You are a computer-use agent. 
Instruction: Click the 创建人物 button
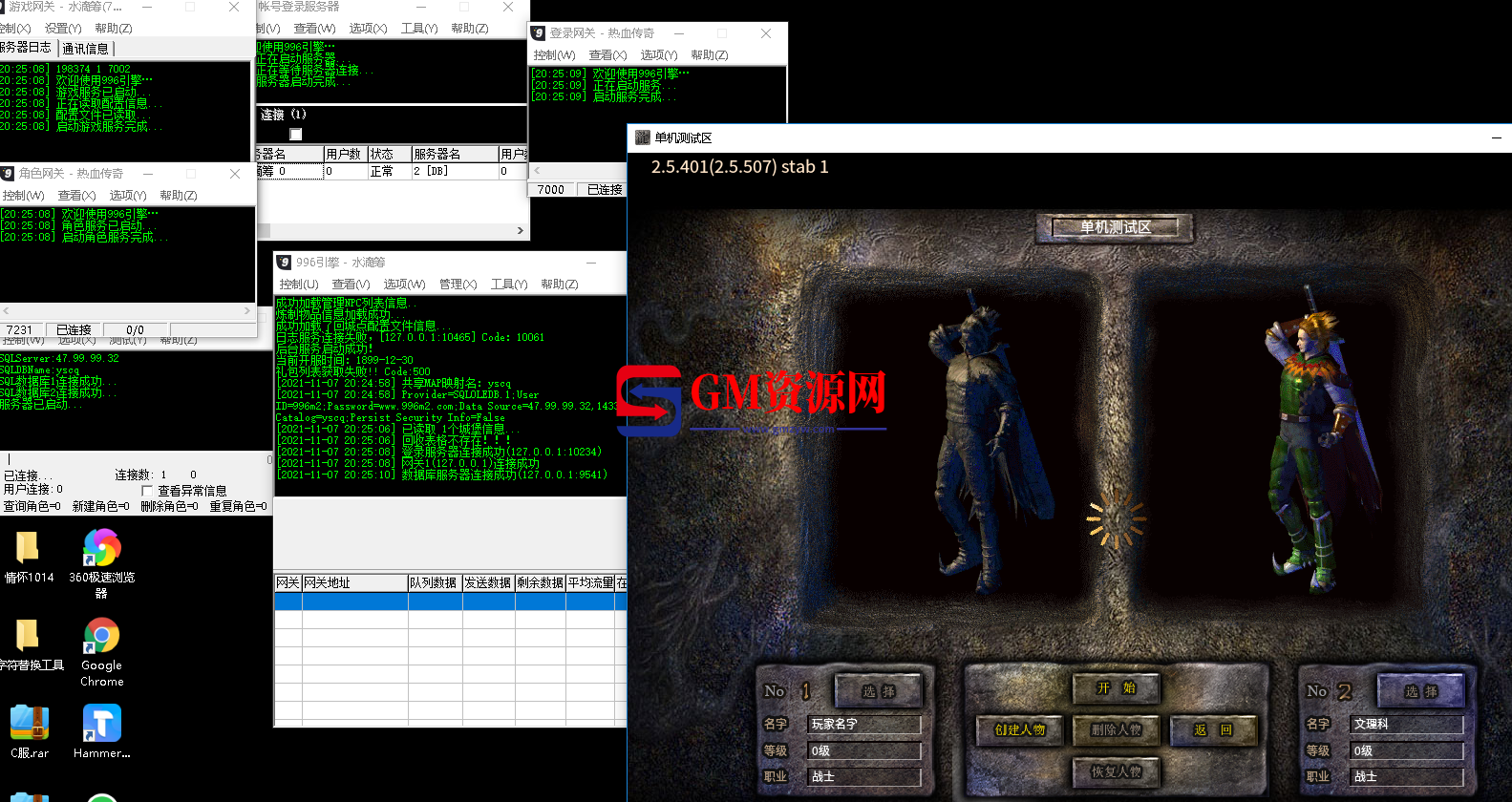click(1019, 730)
